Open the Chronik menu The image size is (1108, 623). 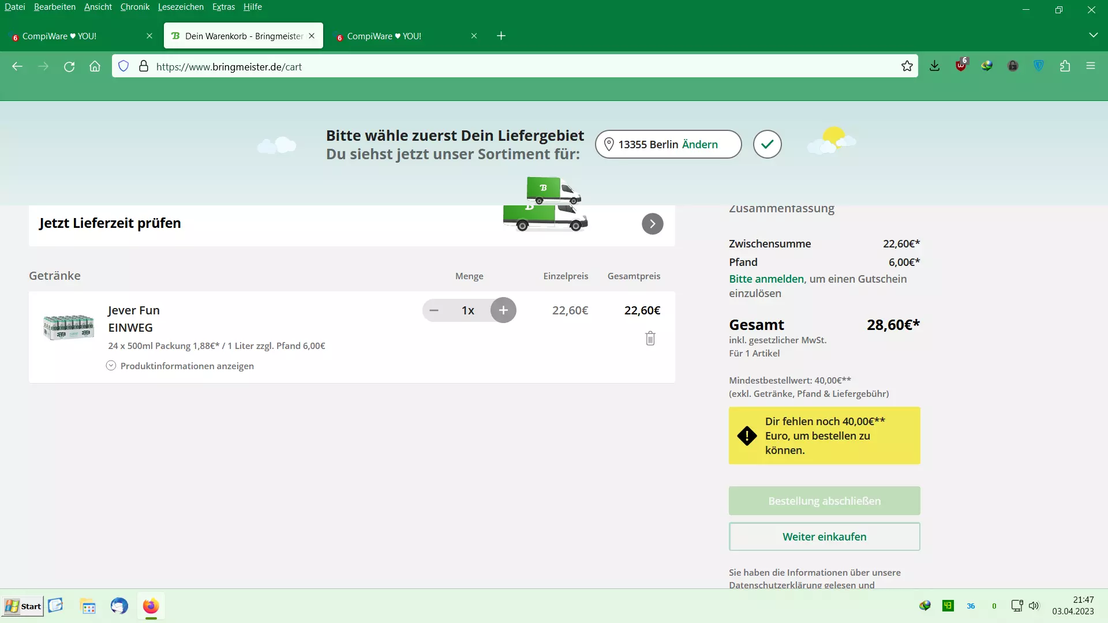click(135, 7)
